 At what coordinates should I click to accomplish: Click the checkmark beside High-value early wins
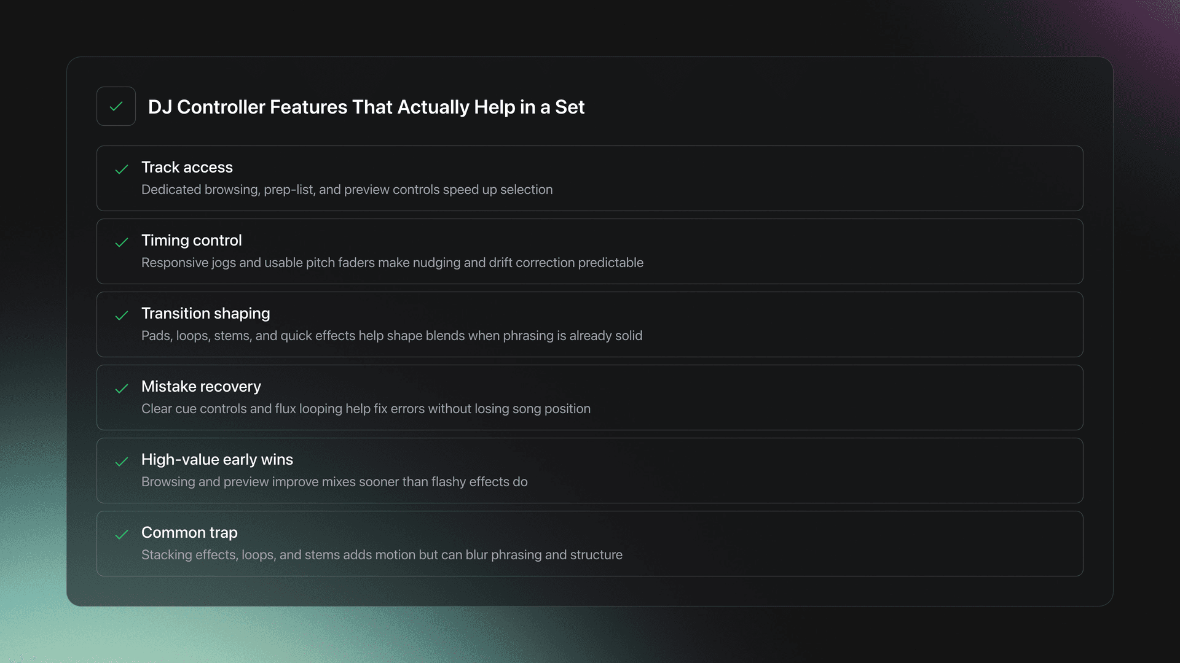point(122,462)
